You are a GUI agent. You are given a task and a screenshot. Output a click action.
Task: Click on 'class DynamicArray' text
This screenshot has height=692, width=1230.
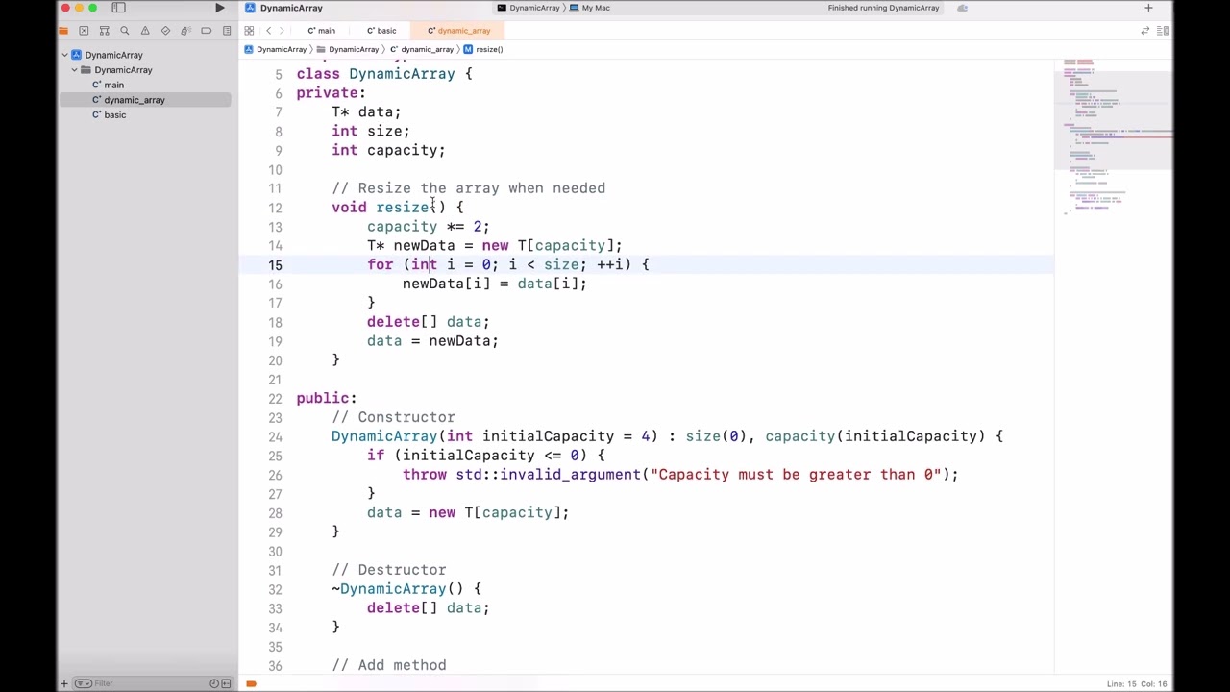(x=376, y=74)
